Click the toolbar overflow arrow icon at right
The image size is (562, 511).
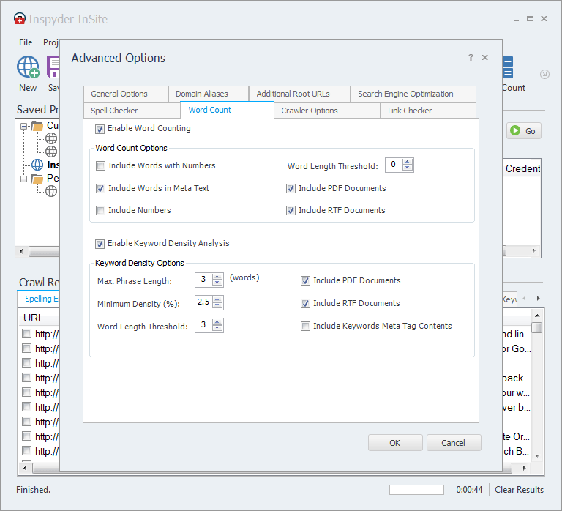(x=544, y=74)
